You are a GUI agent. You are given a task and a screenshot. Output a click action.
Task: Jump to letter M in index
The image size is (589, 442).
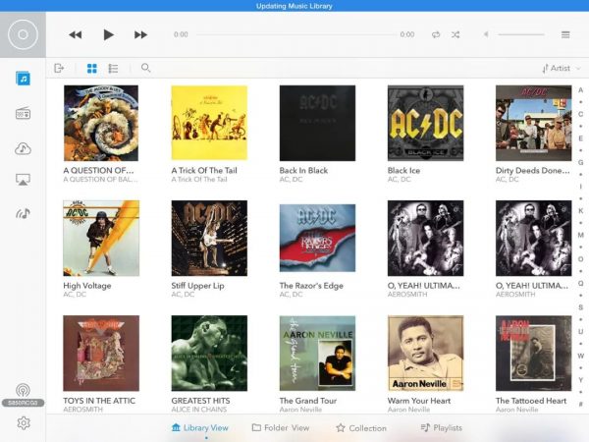click(x=581, y=235)
